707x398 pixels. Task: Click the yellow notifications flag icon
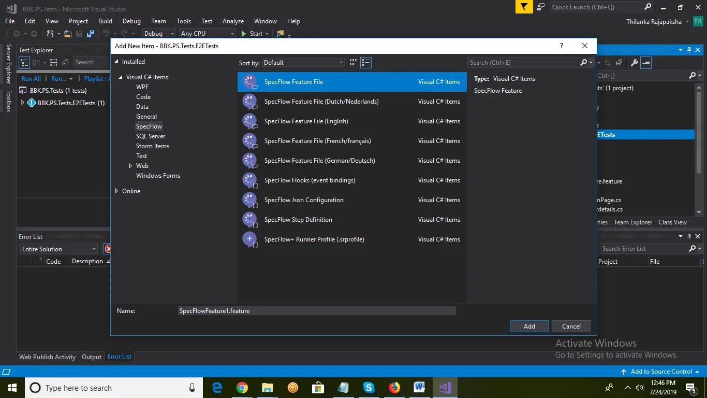point(524,7)
